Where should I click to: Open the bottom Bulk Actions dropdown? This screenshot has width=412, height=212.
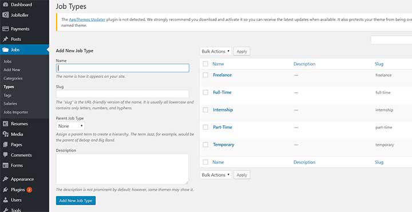pos(216,175)
